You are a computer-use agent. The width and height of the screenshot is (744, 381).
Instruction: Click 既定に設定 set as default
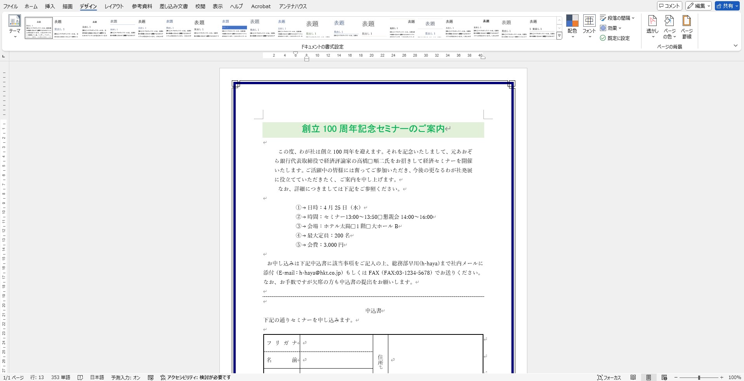tap(615, 38)
